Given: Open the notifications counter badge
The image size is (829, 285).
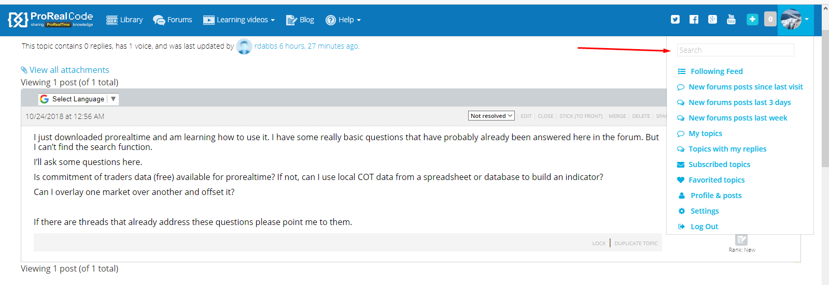Looking at the screenshot, I should click(x=770, y=20).
